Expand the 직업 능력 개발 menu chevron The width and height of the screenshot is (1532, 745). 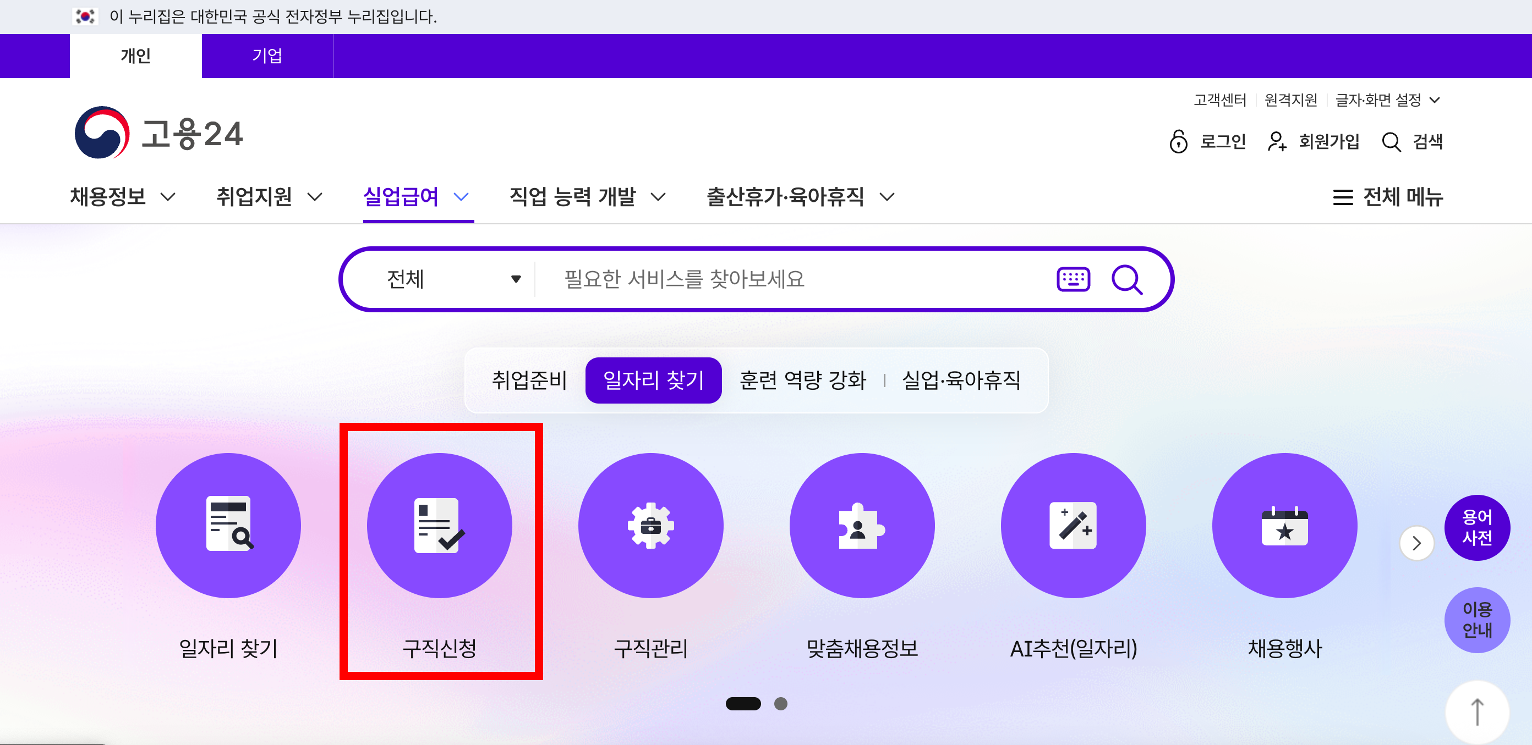pyautogui.click(x=658, y=197)
